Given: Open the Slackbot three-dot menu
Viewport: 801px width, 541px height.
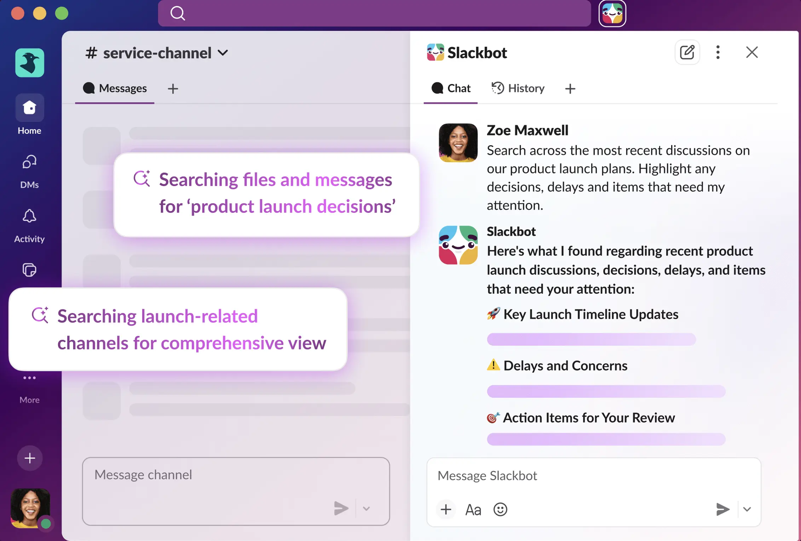Looking at the screenshot, I should tap(718, 52).
